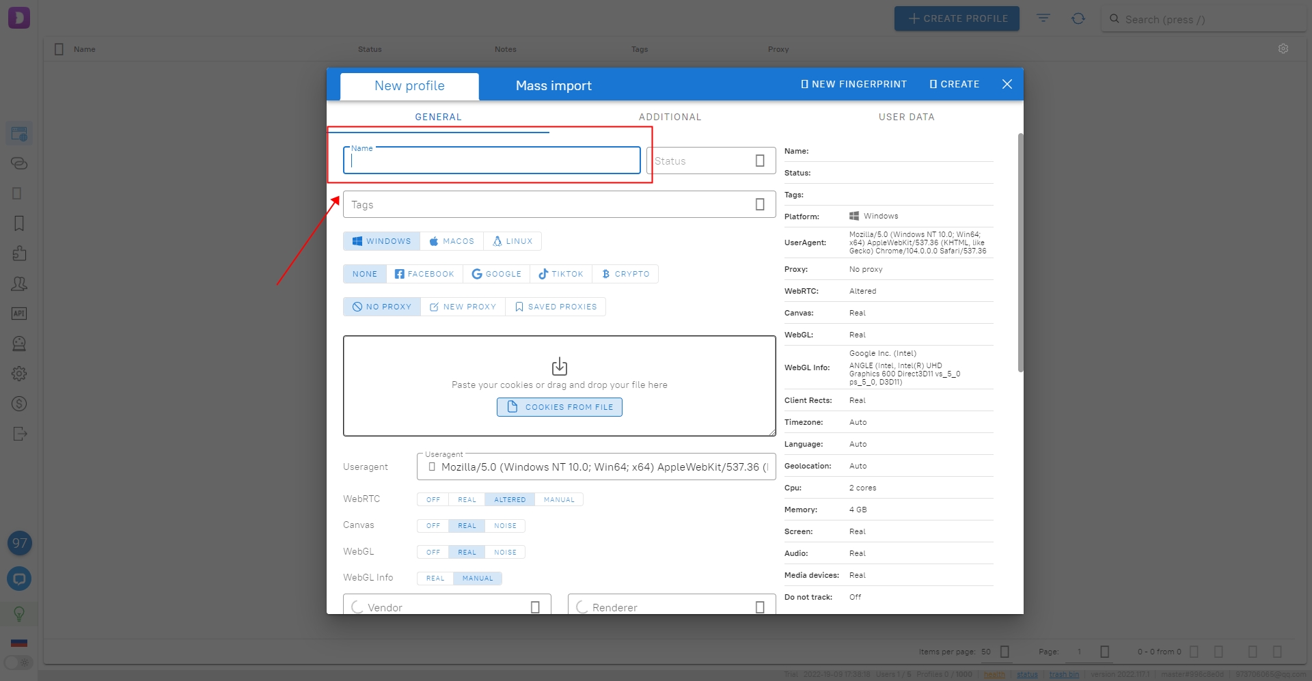1312x681 pixels.
Task: Click the table column settings gear
Action: point(1283,49)
